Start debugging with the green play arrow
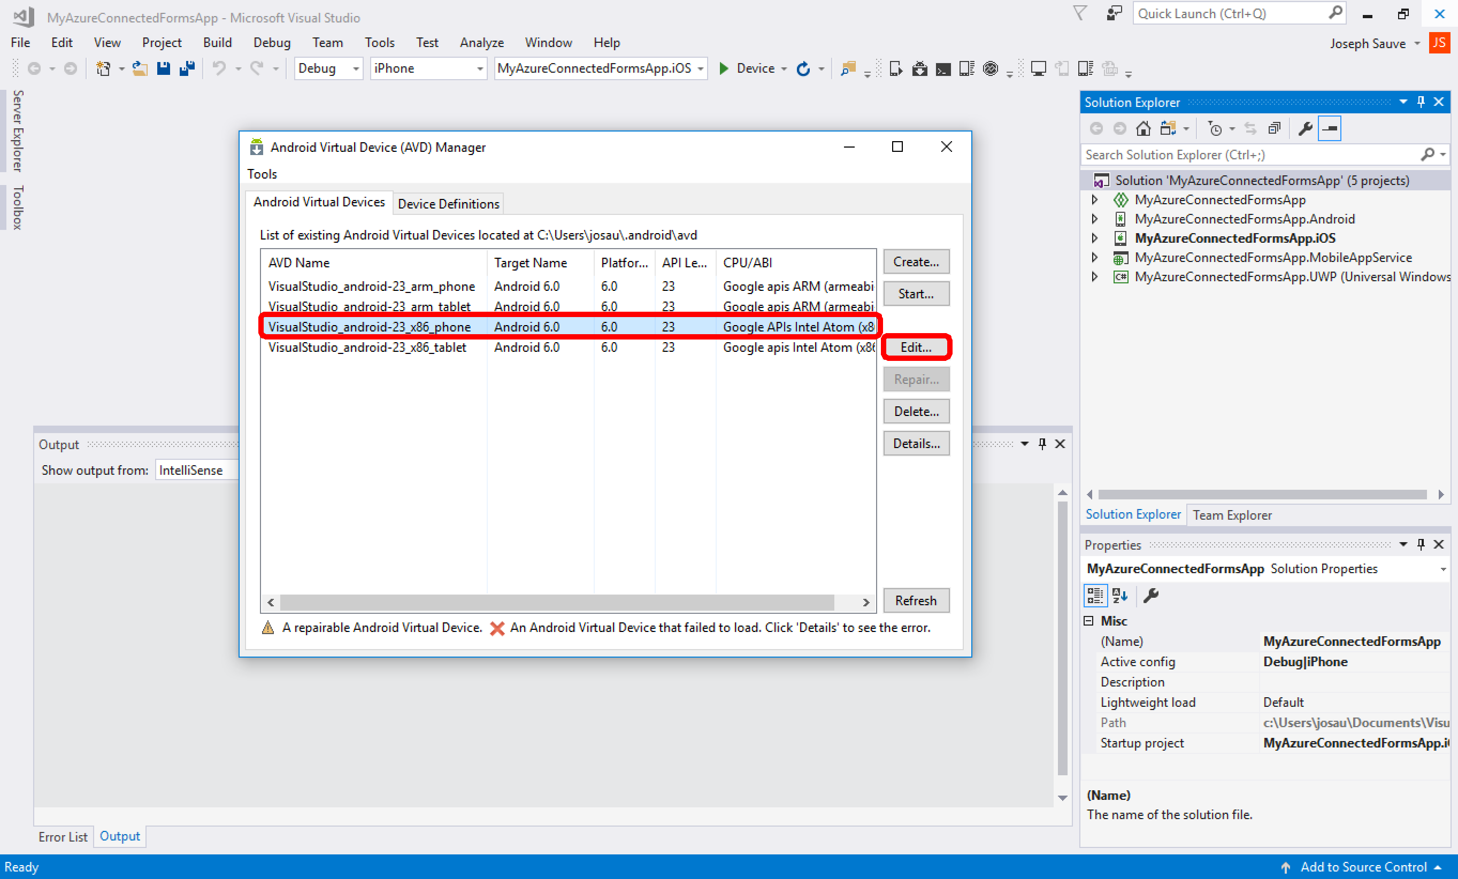The width and height of the screenshot is (1458, 879). 723,68
